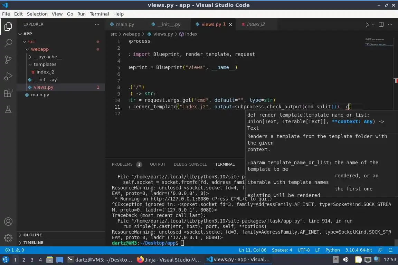The image size is (398, 265).
Task: Click the feedback icon in status bar
Action: [380, 250]
